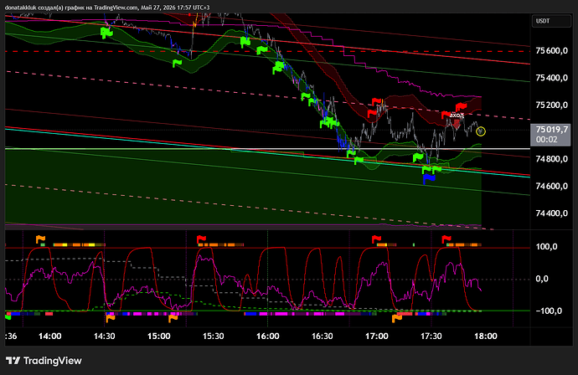Click the 75400,0 price axis label
The image size is (578, 375).
tap(551, 78)
